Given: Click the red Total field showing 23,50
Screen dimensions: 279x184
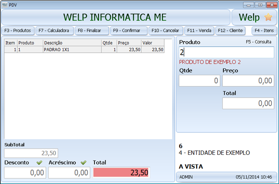Looking at the screenshot, I should tap(121, 172).
